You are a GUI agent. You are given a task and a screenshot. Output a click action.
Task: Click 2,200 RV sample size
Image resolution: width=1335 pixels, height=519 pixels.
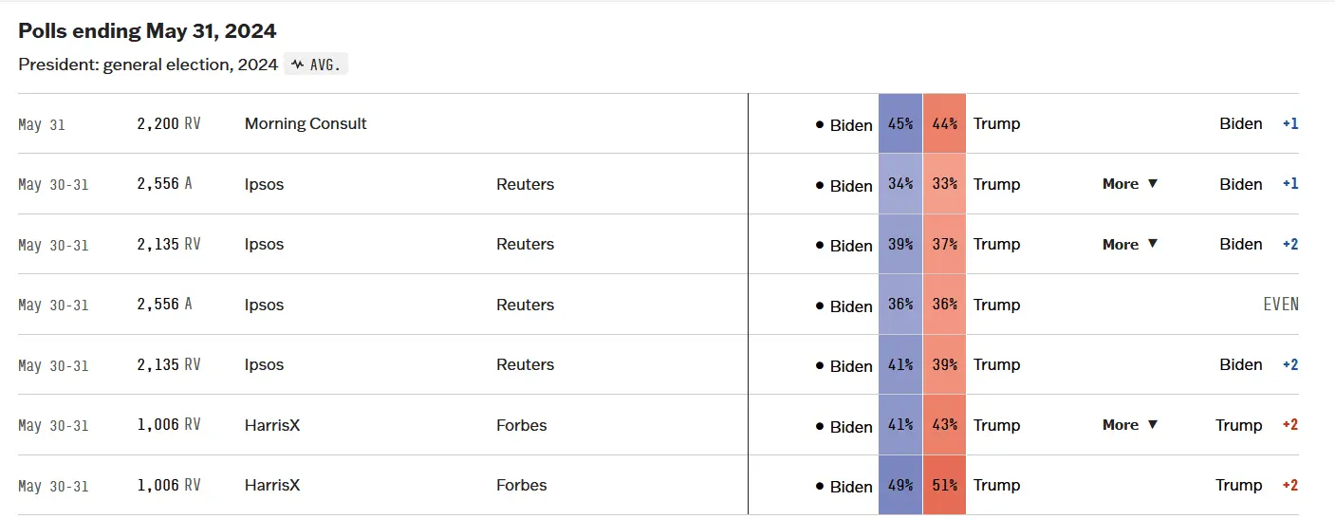[x=168, y=123]
